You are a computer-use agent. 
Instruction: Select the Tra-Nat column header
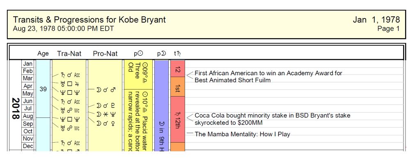coord(69,53)
